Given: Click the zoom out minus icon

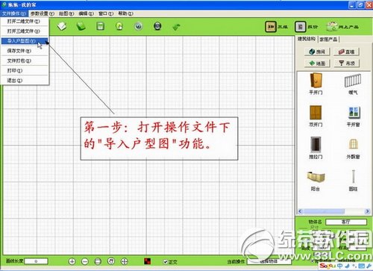Looking at the screenshot, I should [x=85, y=261].
